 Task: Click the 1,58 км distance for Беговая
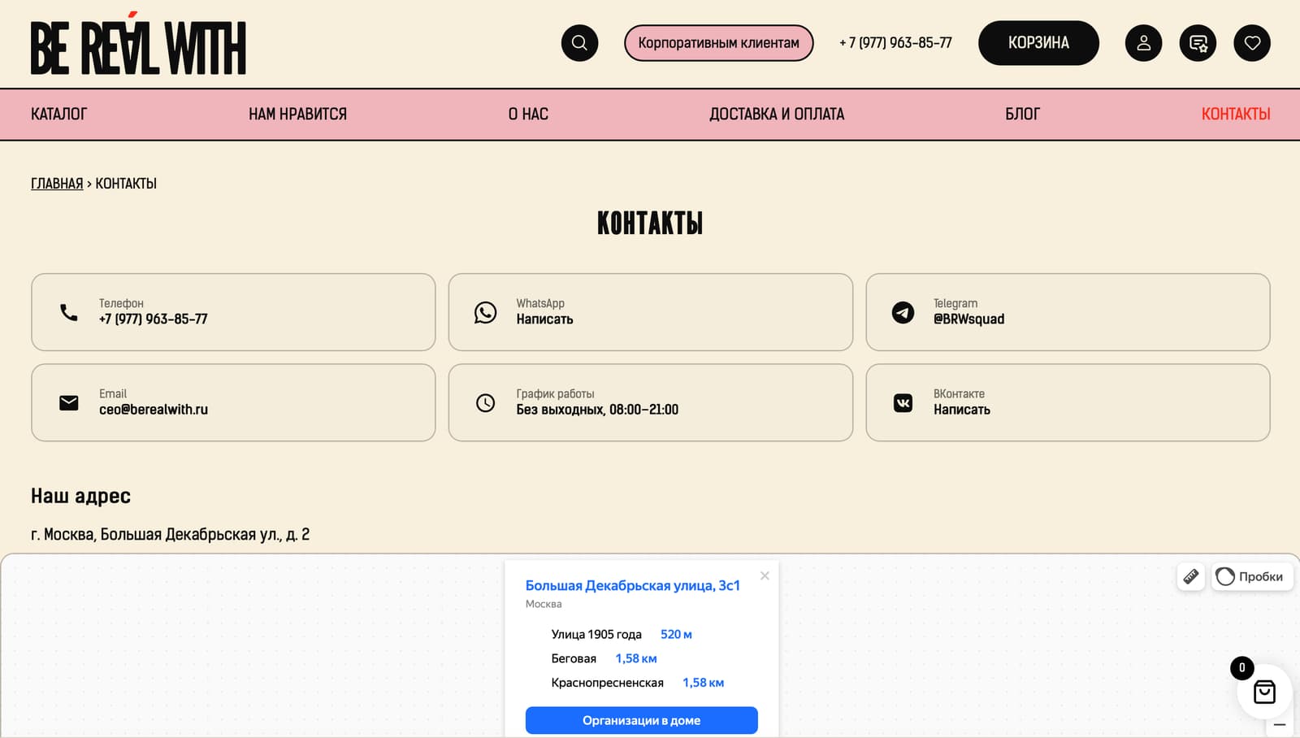pyautogui.click(x=636, y=658)
